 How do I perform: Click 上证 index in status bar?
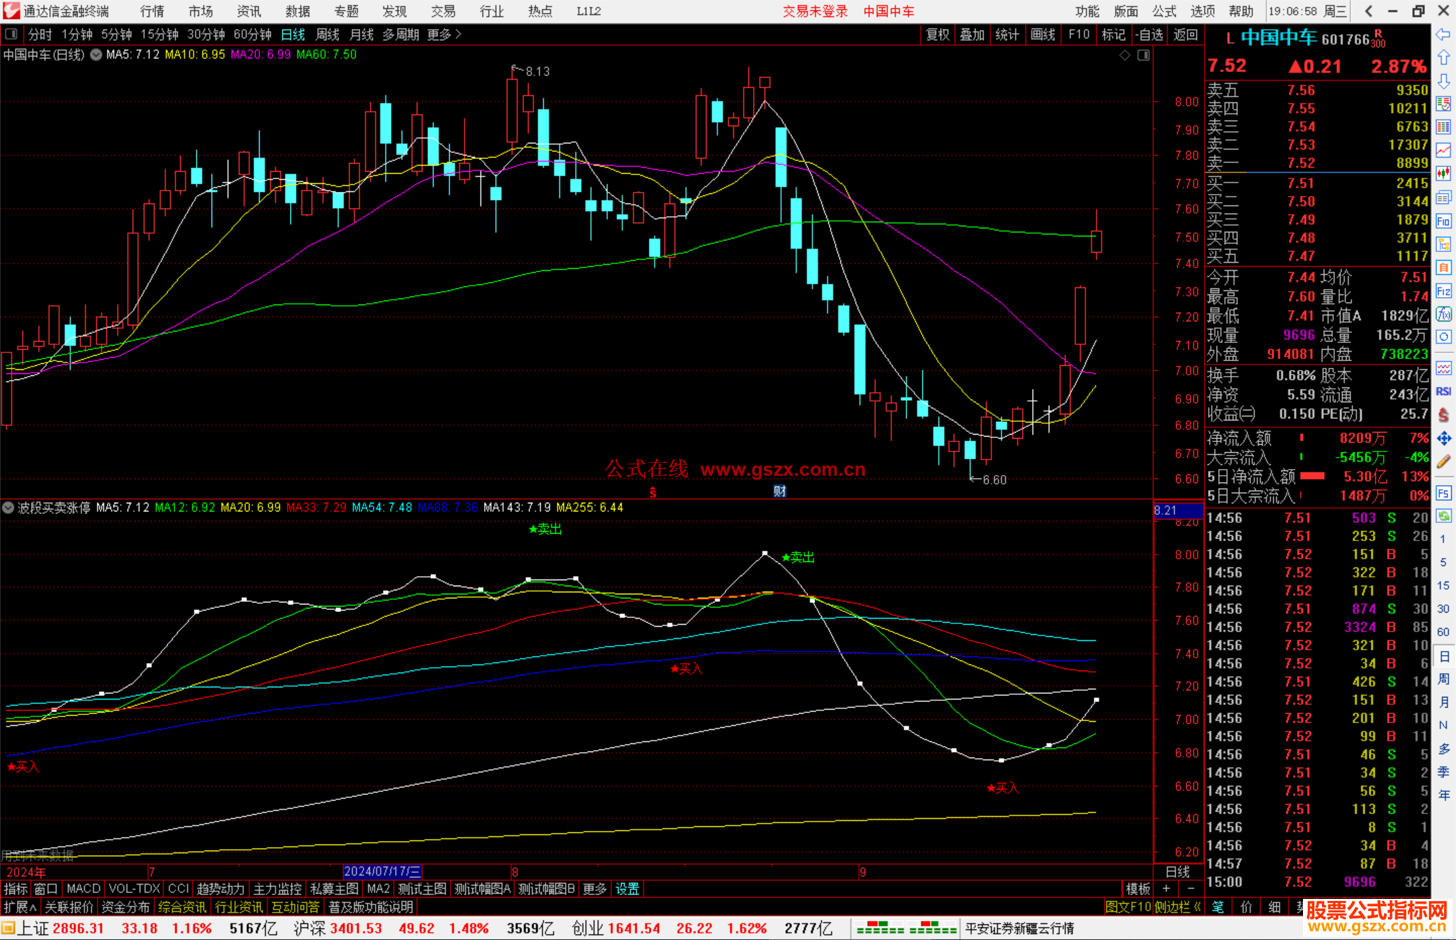point(33,928)
